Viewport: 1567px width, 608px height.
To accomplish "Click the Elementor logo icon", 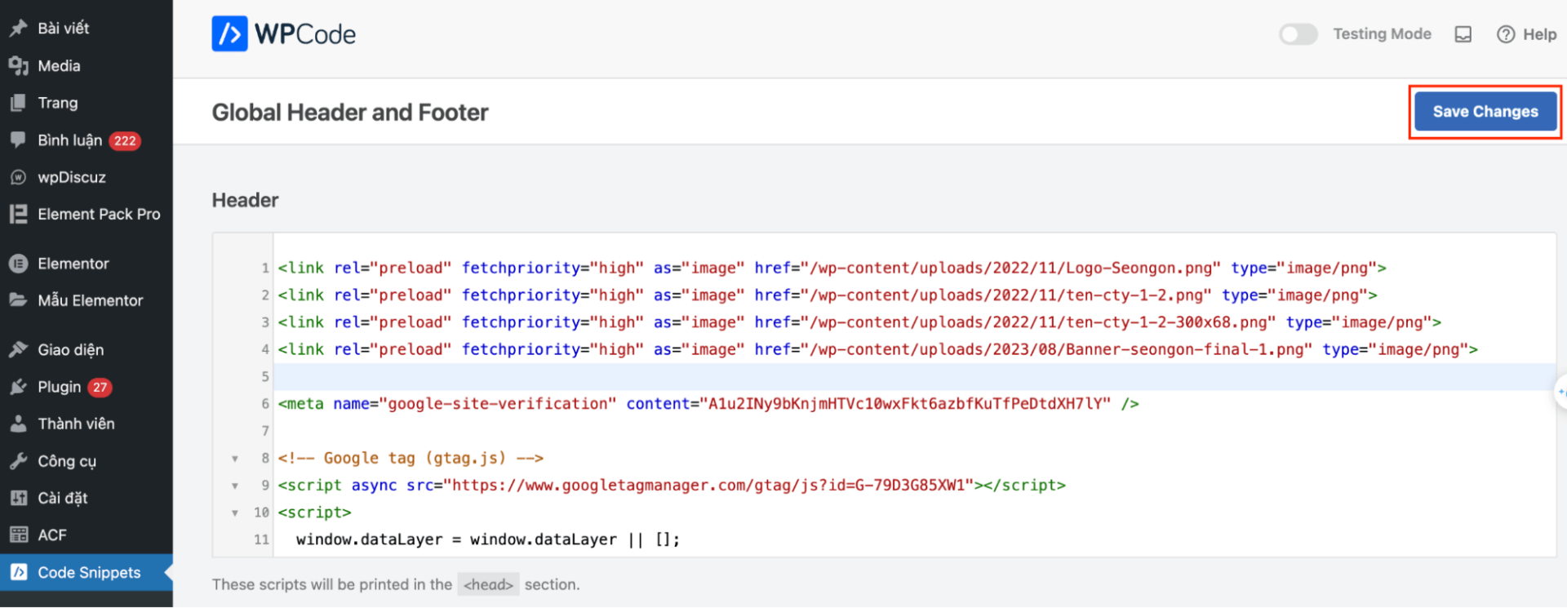I will (x=18, y=264).
